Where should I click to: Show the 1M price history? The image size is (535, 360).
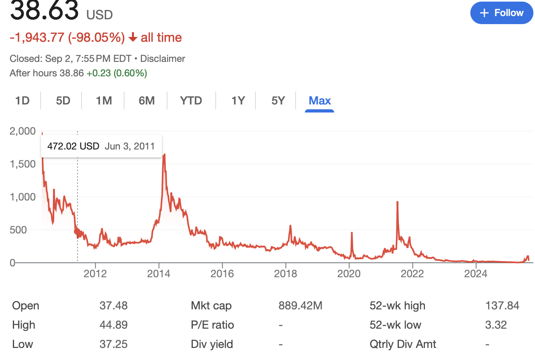point(104,100)
